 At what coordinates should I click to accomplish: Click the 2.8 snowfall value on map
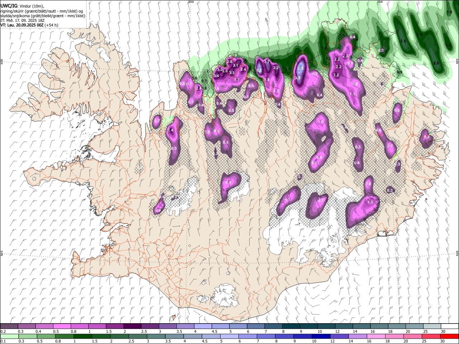229,62
